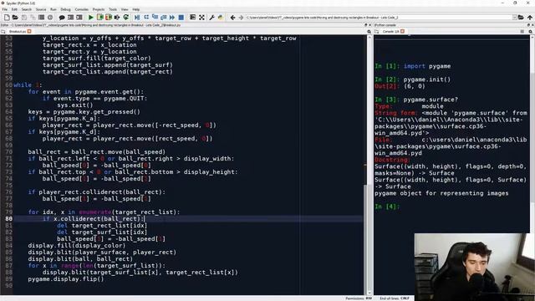Open the Run menu
Viewport: 535px width, 301px height.
coord(53,9)
